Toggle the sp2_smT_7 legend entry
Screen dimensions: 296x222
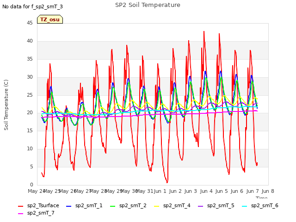(36, 213)
